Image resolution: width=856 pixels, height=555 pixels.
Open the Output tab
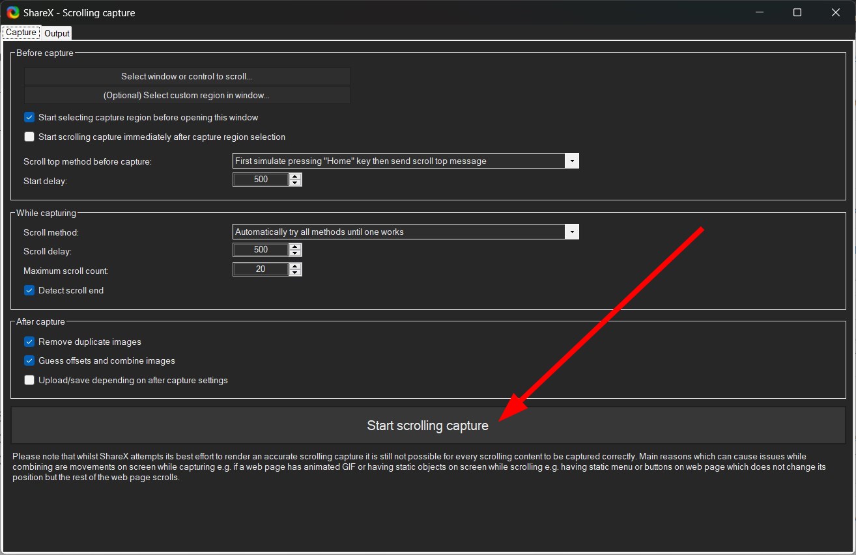pos(57,33)
